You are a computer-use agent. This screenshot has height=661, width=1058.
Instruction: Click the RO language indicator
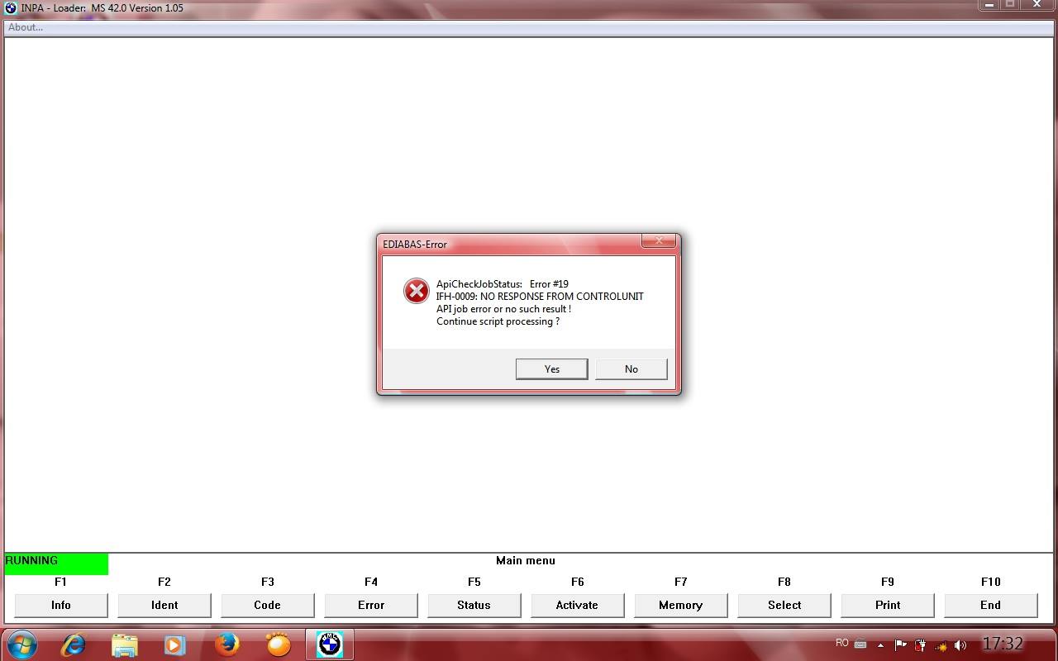[842, 643]
